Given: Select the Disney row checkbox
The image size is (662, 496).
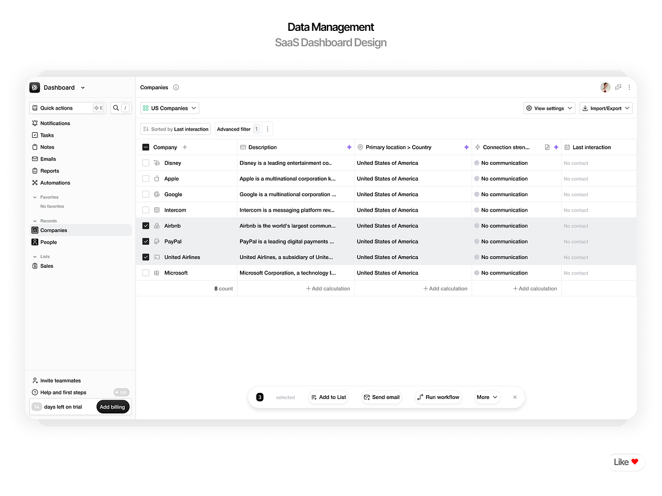Looking at the screenshot, I should pyautogui.click(x=146, y=163).
